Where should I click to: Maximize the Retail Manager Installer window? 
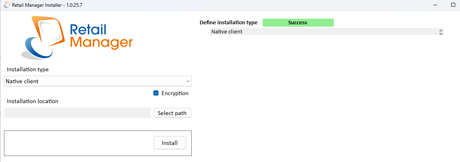point(453,5)
